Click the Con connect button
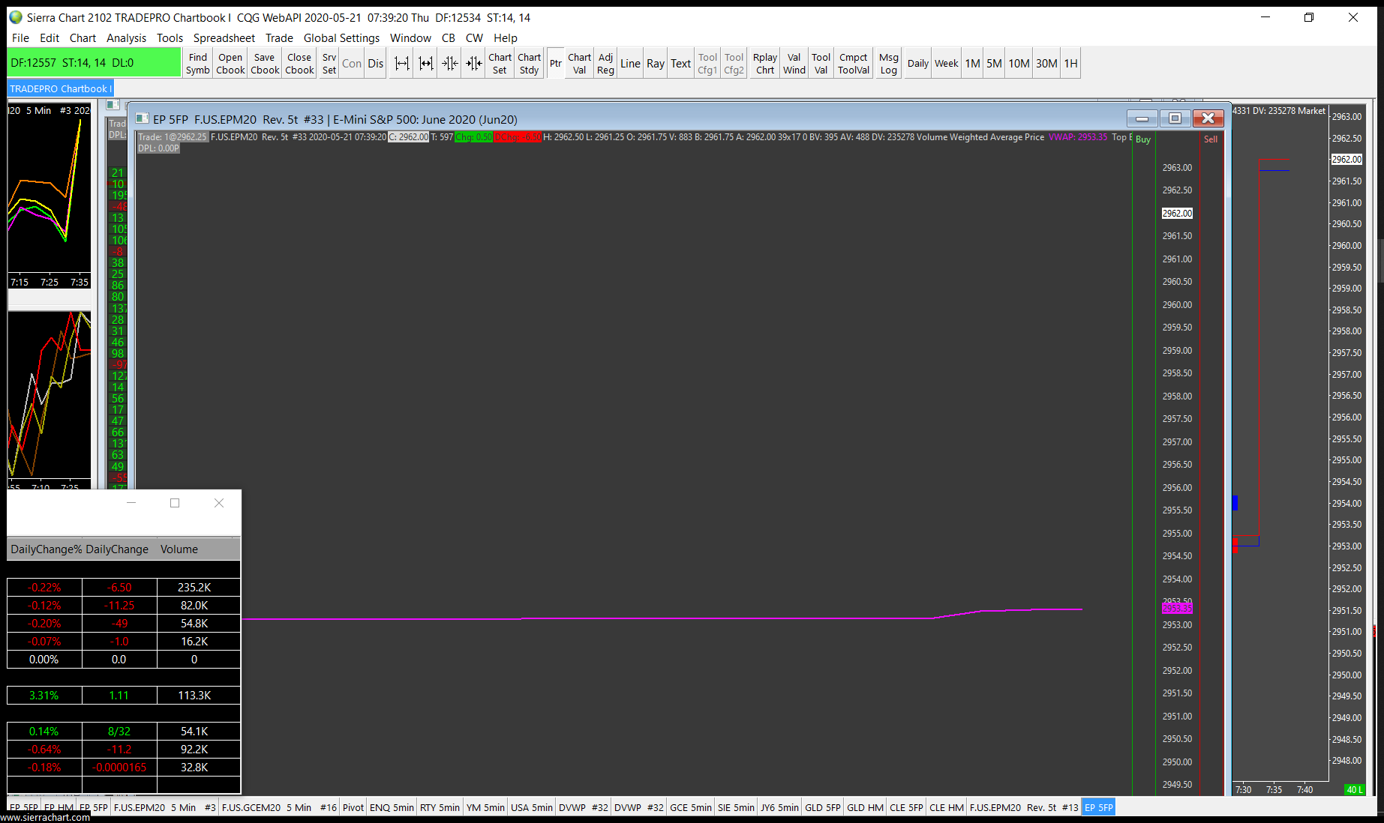The height and width of the screenshot is (823, 1384). [x=352, y=64]
